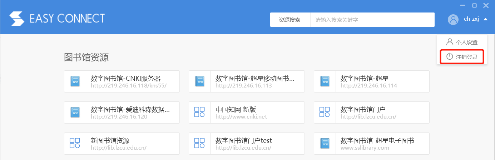This screenshot has height=160, width=495.
Task: Click the ICO icon of 数字图书馆-CNKI服务器
Action: coord(75,81)
